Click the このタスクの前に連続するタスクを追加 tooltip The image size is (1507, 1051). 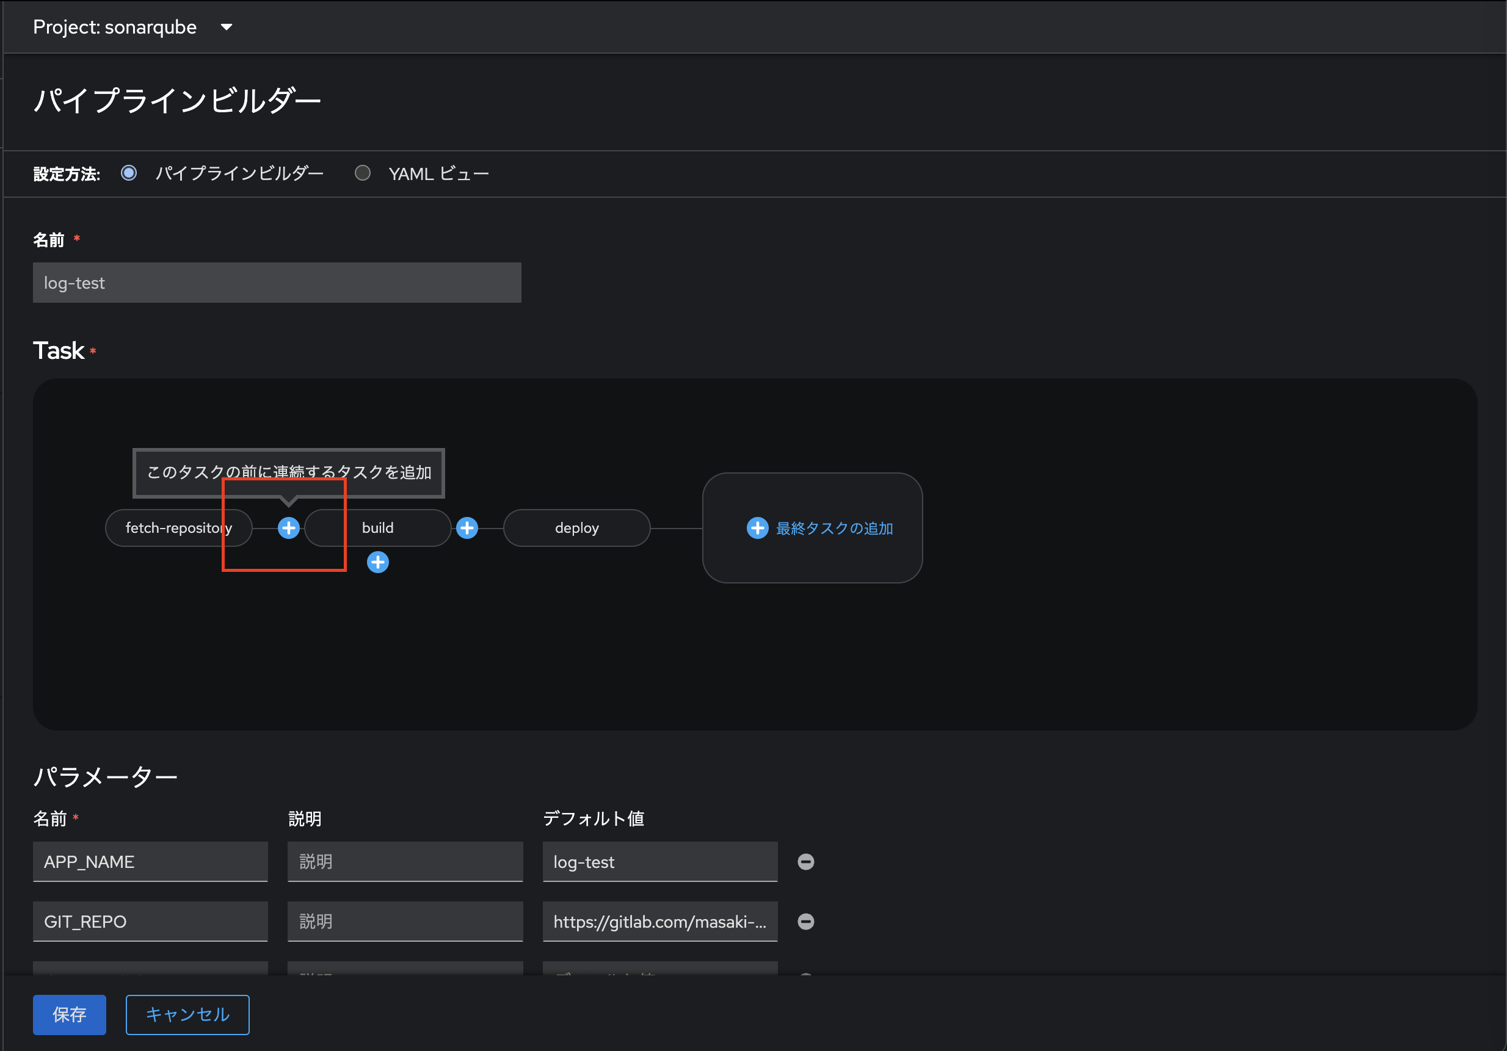(289, 472)
